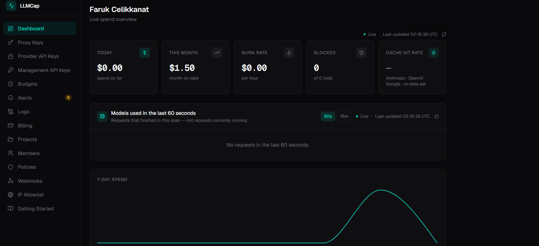This screenshot has width=539, height=246.
Task: Click the Members people icon
Action: [11, 153]
